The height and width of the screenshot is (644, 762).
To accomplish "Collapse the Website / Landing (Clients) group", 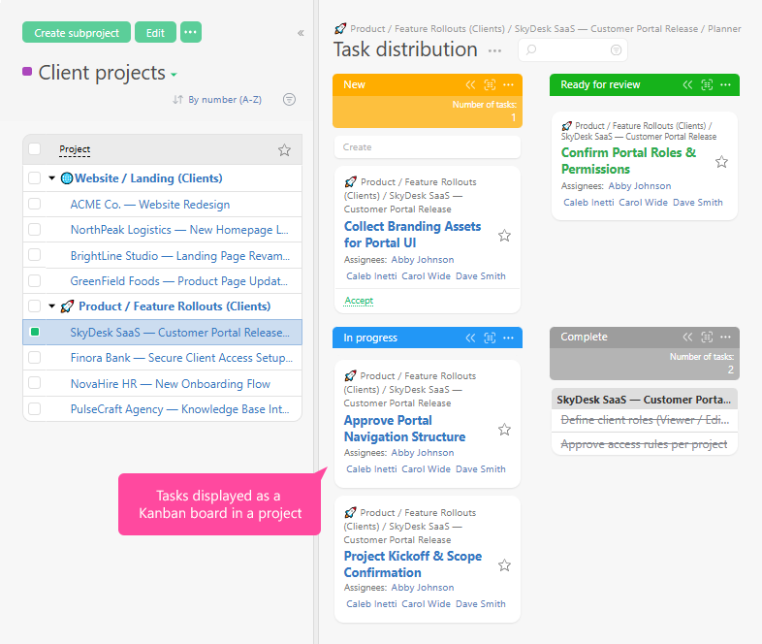I will pyautogui.click(x=52, y=178).
